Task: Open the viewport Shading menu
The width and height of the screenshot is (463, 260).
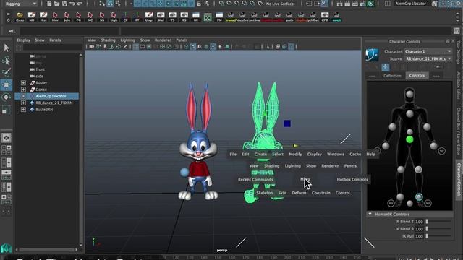Action: 108,40
